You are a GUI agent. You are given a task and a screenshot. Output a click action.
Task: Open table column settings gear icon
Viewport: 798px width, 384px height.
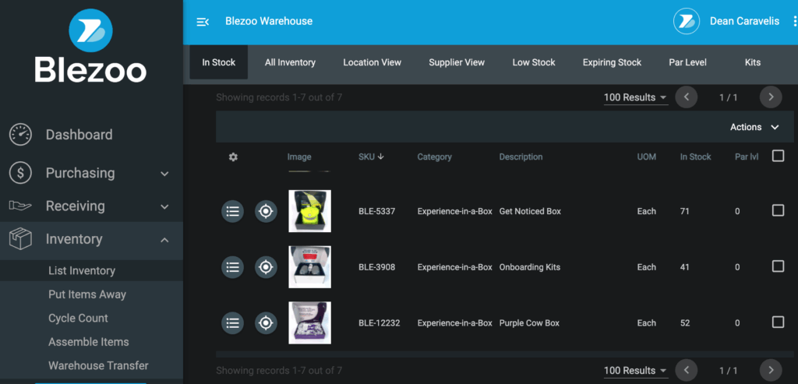(x=233, y=157)
